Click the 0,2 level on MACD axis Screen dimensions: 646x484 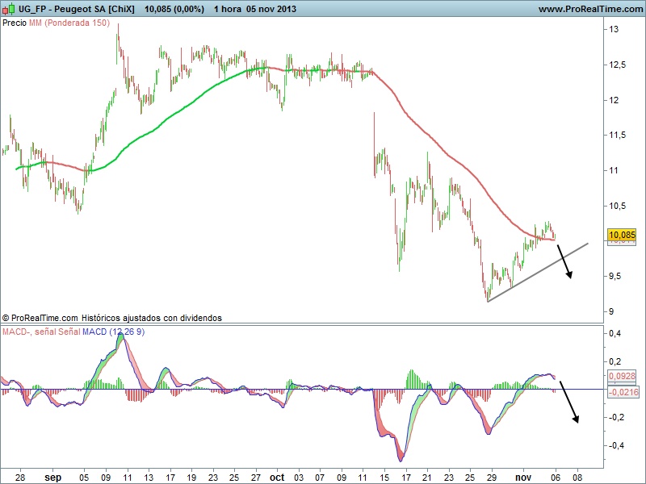pyautogui.click(x=615, y=361)
